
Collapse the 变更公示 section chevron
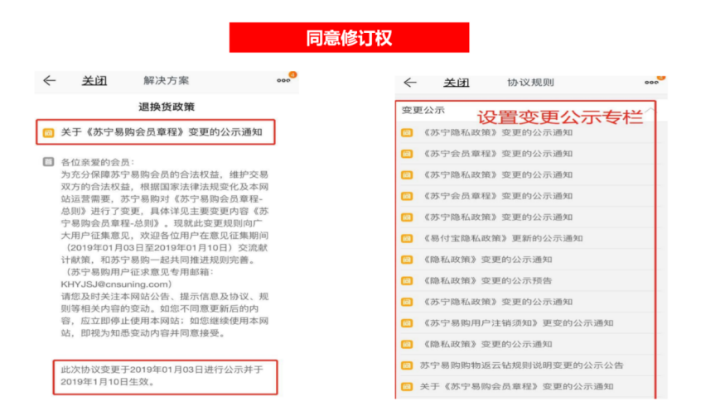pos(650,110)
